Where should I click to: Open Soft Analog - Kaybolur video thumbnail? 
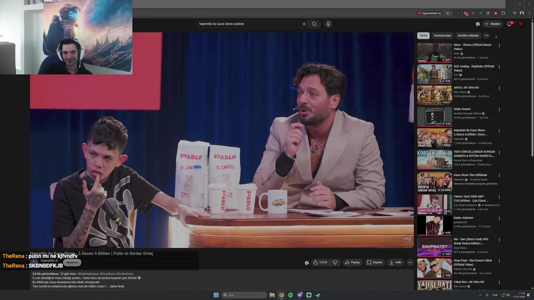pos(434,74)
